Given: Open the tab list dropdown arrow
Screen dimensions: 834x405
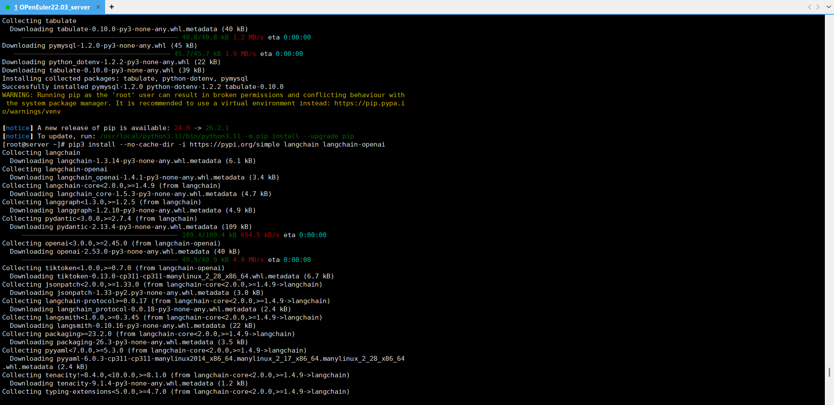Looking at the screenshot, I should [828, 7].
